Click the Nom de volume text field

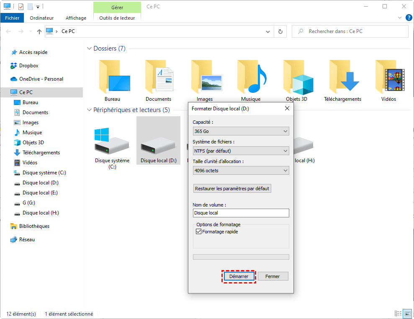tap(241, 213)
